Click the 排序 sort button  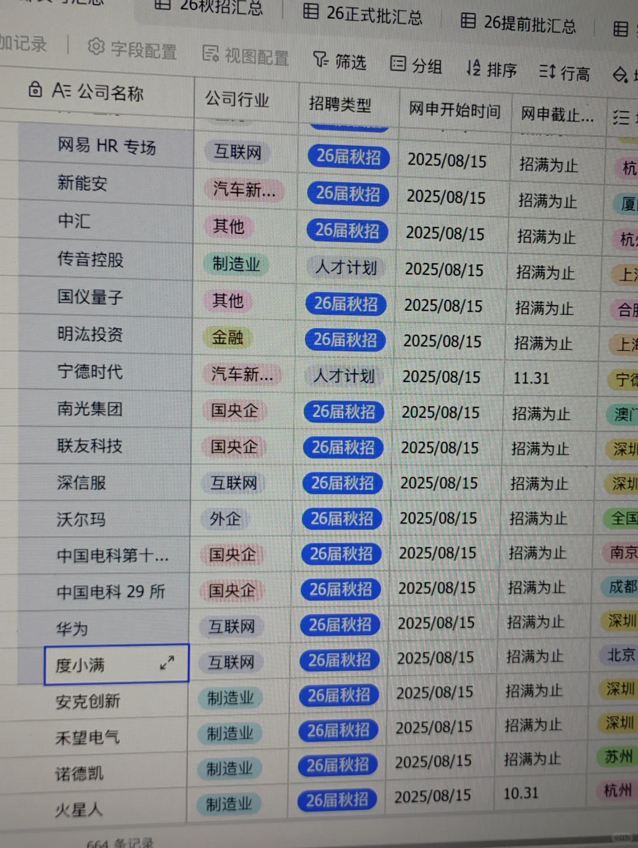[491, 69]
